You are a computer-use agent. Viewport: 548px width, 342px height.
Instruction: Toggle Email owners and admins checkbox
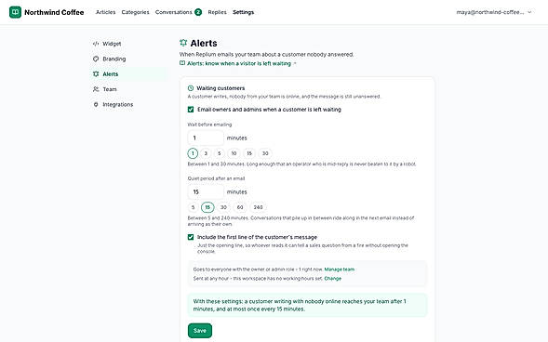tap(191, 110)
